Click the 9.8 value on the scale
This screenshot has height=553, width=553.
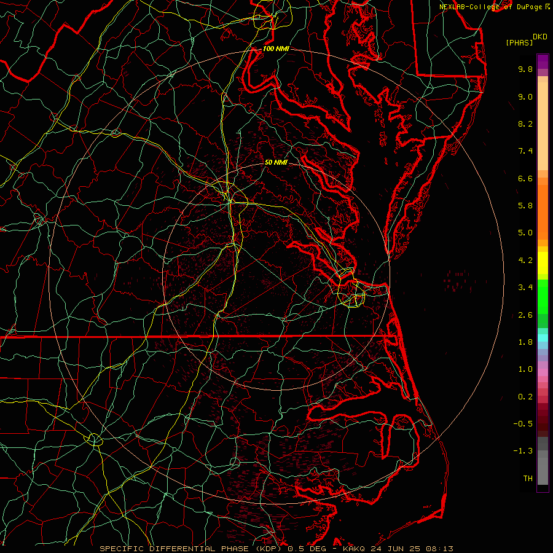[525, 69]
